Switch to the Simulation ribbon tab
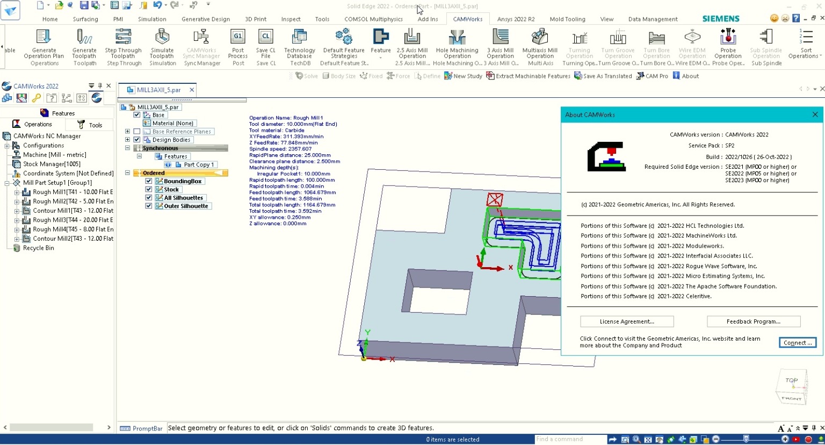The width and height of the screenshot is (825, 445). tap(152, 19)
